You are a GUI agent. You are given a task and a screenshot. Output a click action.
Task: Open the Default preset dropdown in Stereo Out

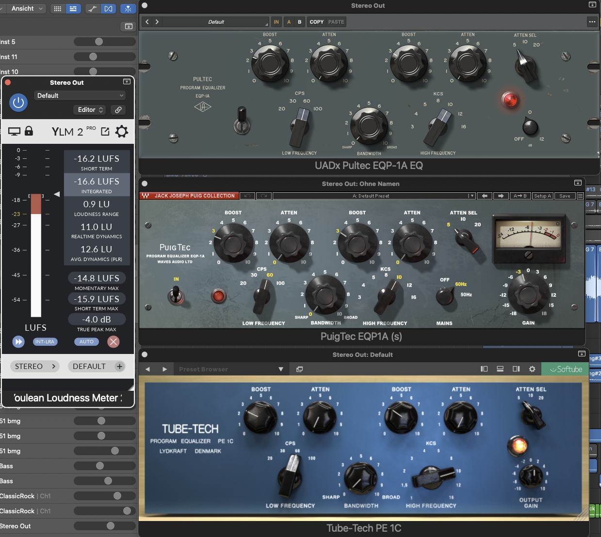(x=80, y=96)
